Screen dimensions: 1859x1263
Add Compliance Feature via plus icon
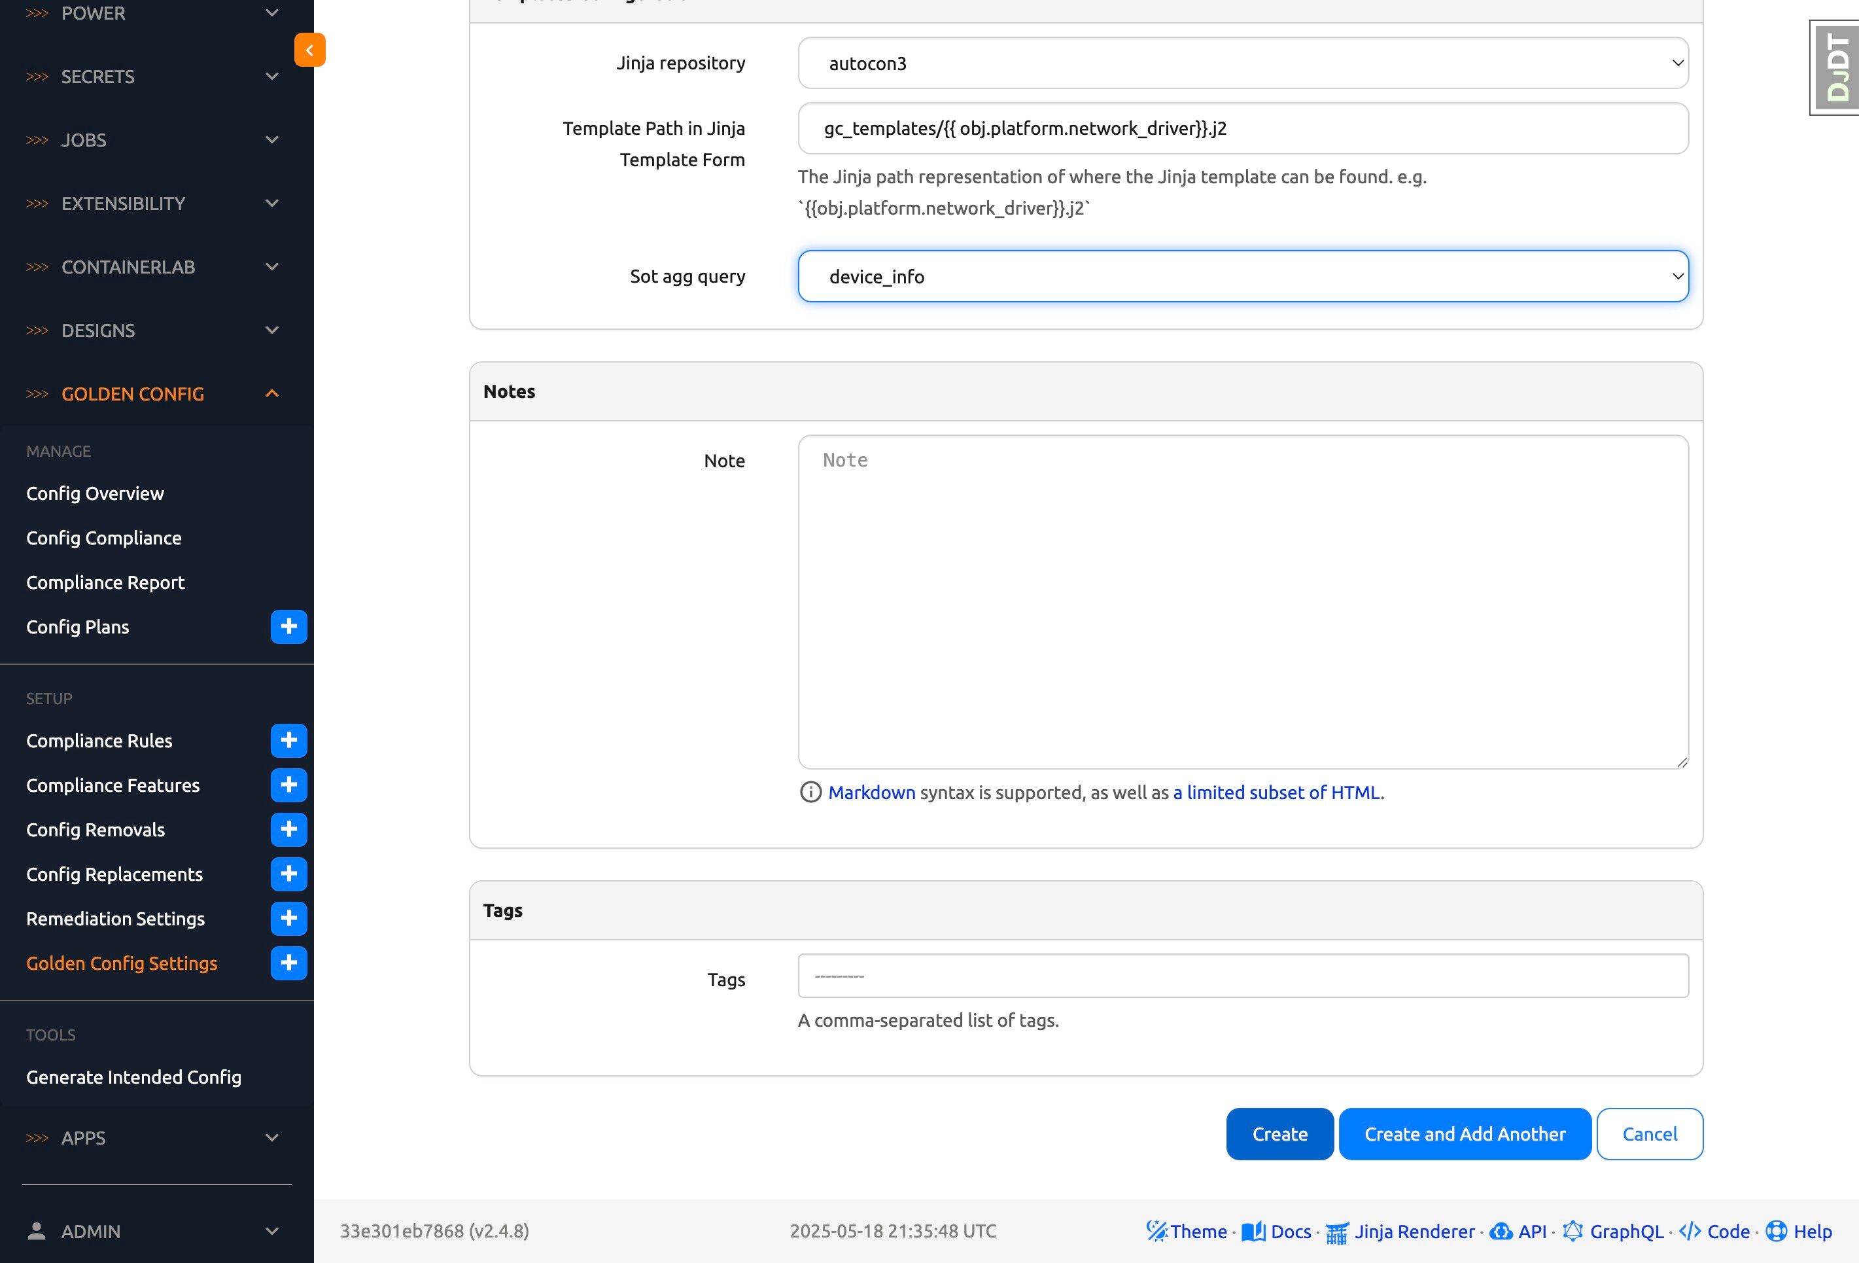pyautogui.click(x=288, y=785)
